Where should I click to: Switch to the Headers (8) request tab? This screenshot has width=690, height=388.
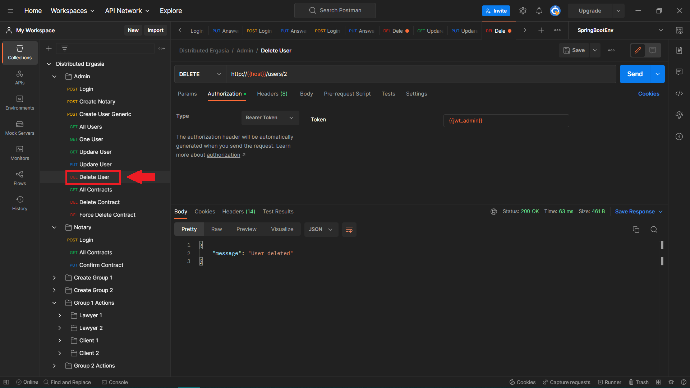(272, 94)
